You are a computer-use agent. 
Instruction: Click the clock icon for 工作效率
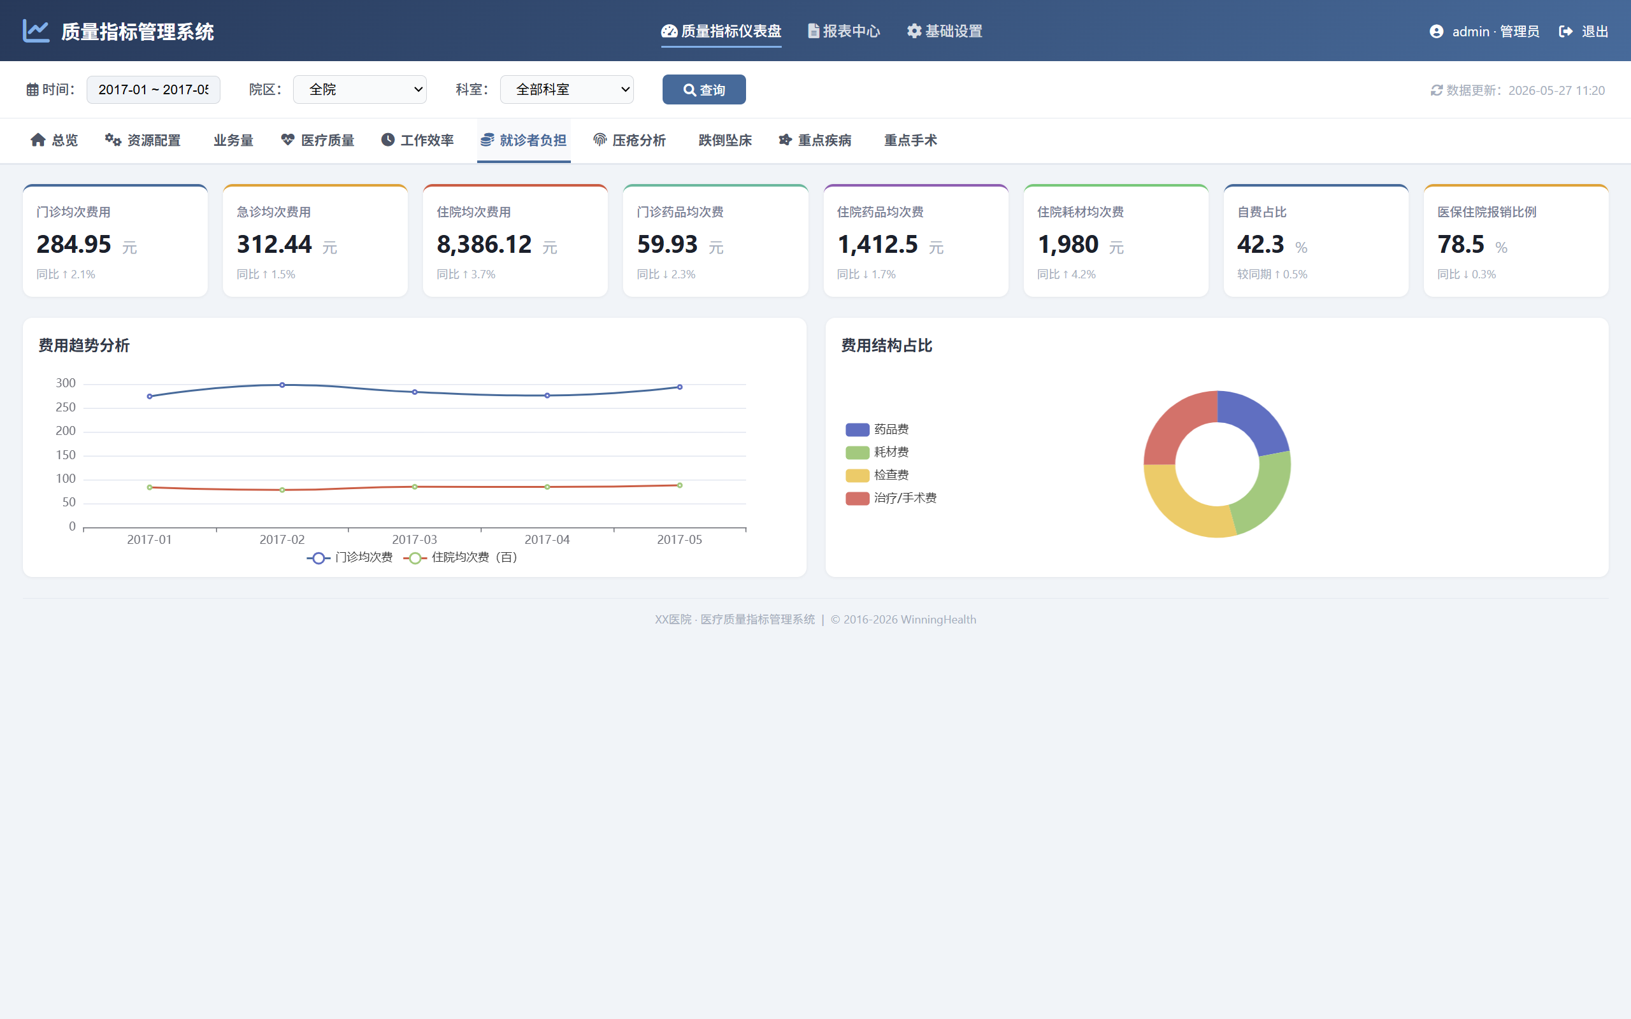pyautogui.click(x=387, y=139)
